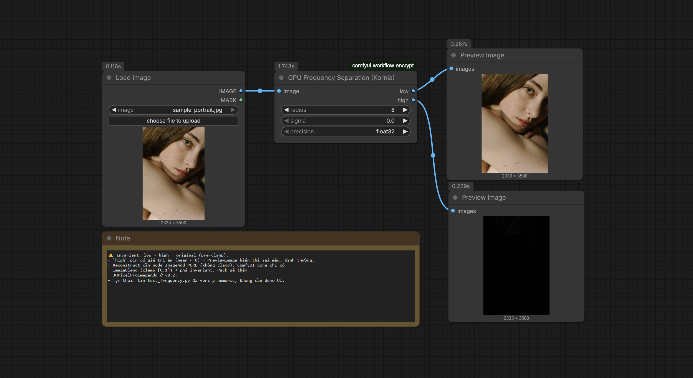693x378 pixels.
Task: Switch precision to next option arrow
Action: pos(405,131)
